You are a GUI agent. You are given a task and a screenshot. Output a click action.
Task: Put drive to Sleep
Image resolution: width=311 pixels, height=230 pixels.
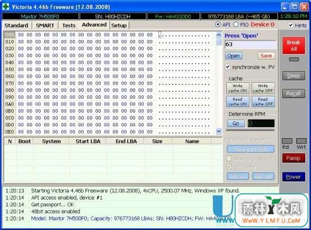click(293, 76)
